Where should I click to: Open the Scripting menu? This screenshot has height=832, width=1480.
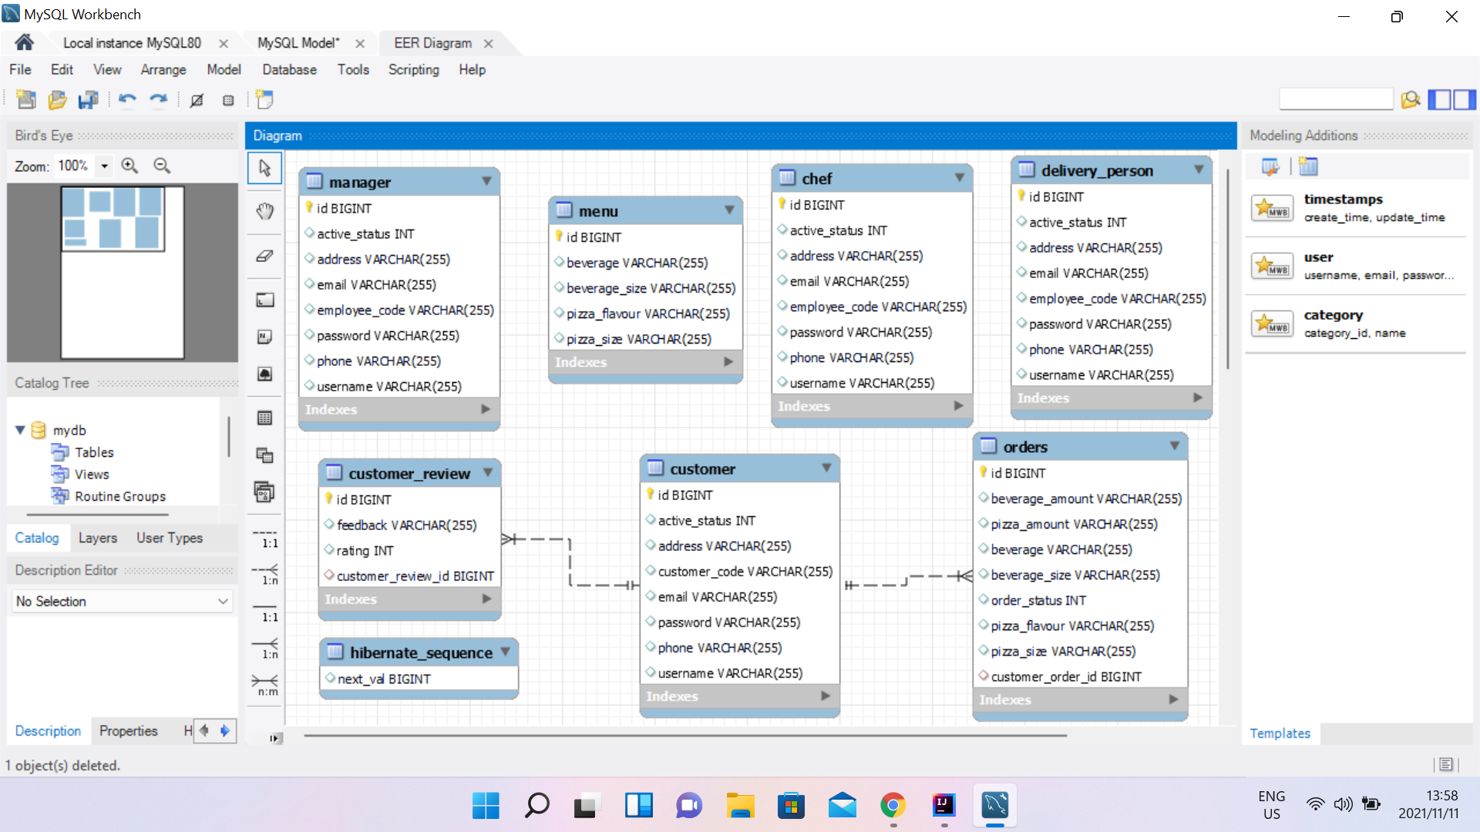(414, 69)
